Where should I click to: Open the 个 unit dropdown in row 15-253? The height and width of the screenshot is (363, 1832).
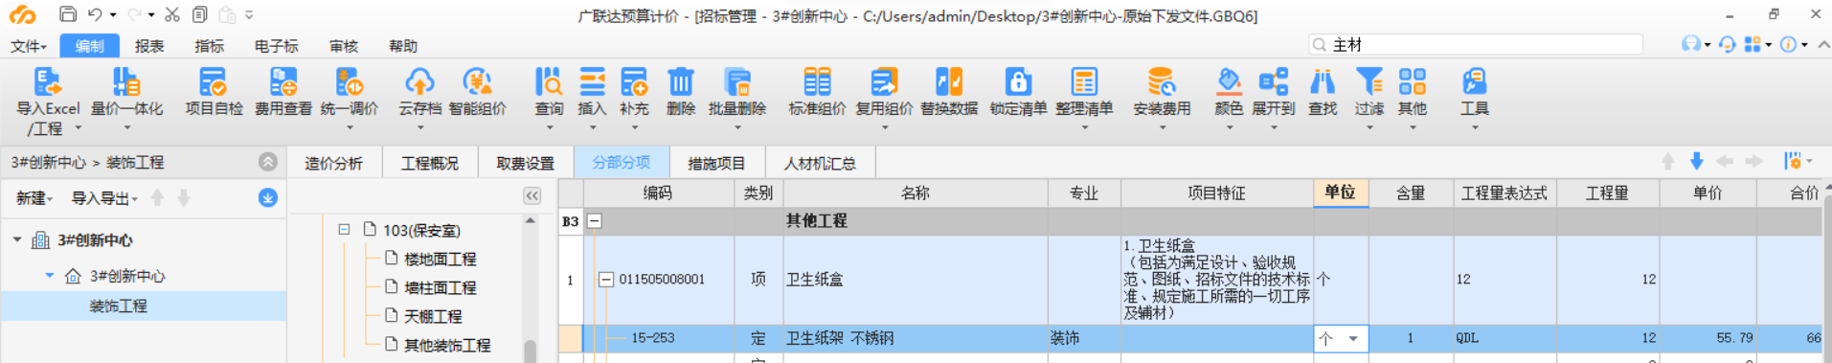pos(1353,338)
